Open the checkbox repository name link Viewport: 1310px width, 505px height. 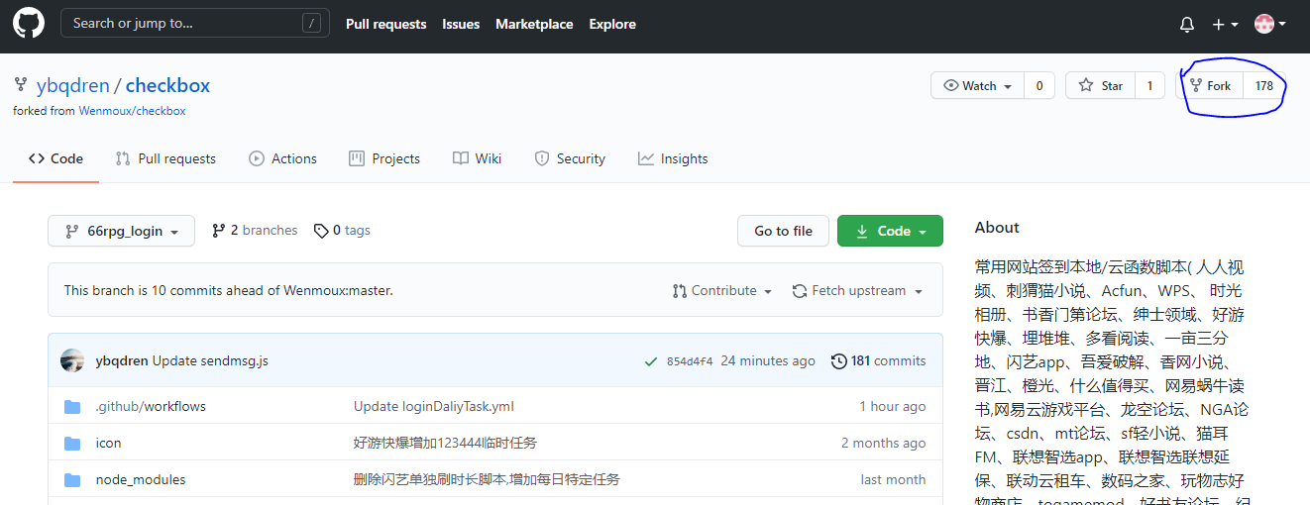167,85
